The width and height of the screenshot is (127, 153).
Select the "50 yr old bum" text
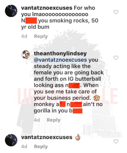[60, 24]
